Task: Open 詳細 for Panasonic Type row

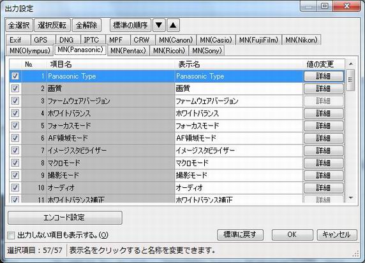Action: point(324,76)
